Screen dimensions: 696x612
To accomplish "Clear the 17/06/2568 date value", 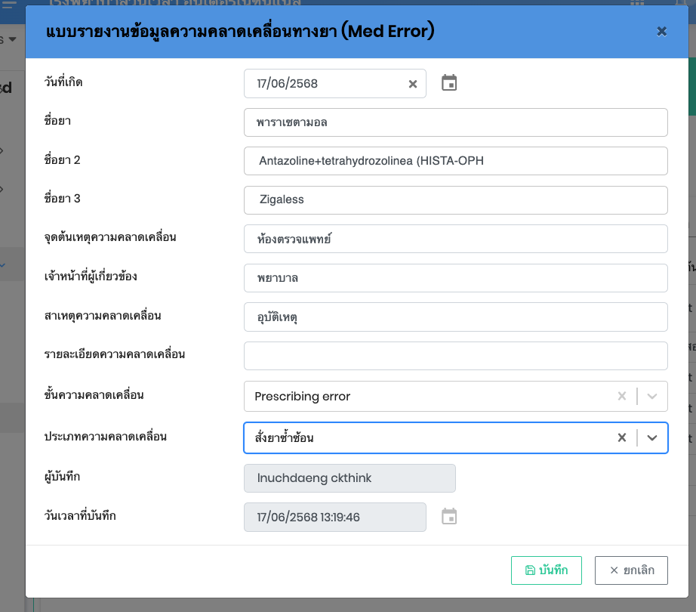I will (413, 84).
